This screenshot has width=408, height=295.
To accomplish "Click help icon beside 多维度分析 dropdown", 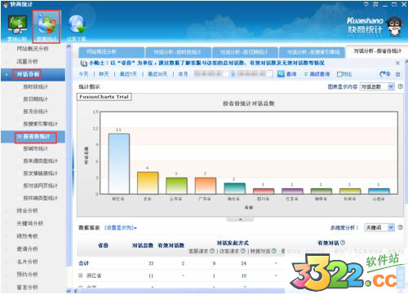I will (x=400, y=227).
